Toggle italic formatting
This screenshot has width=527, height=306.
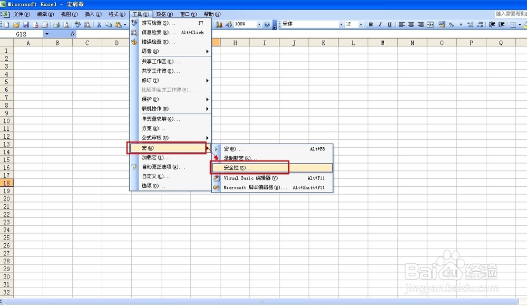(380, 25)
